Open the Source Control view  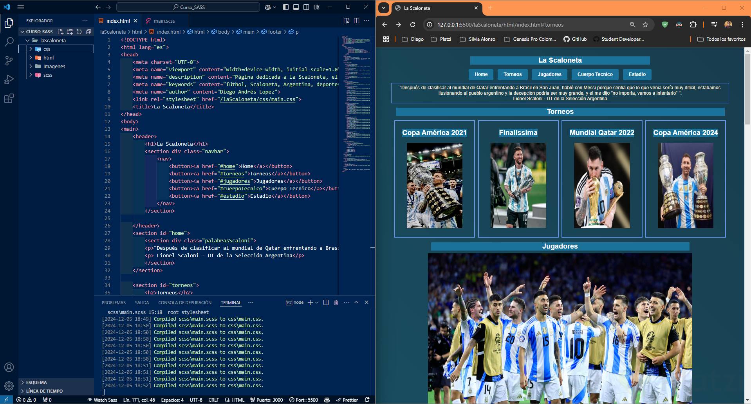[x=9, y=60]
